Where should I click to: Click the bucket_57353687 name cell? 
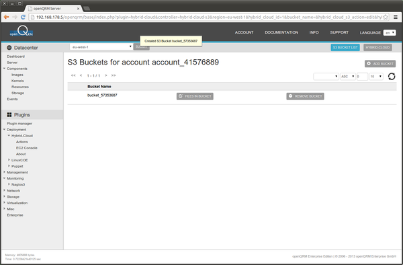[102, 96]
